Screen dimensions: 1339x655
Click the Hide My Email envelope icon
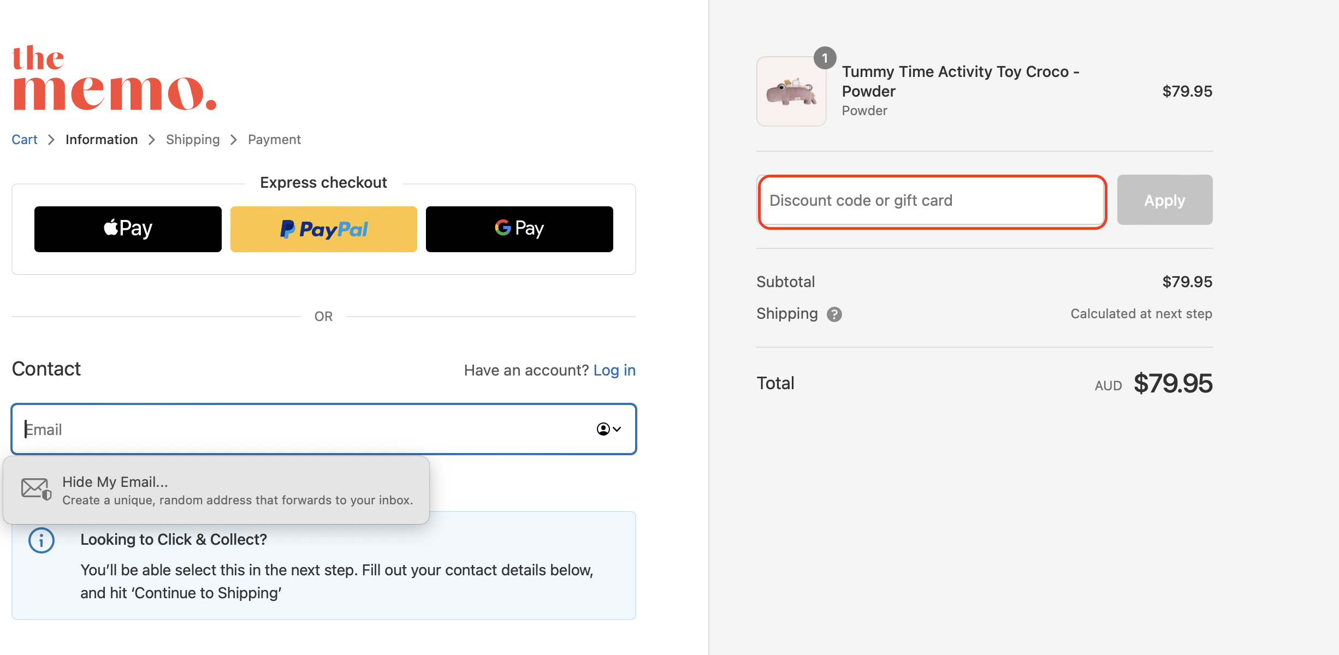click(x=35, y=489)
